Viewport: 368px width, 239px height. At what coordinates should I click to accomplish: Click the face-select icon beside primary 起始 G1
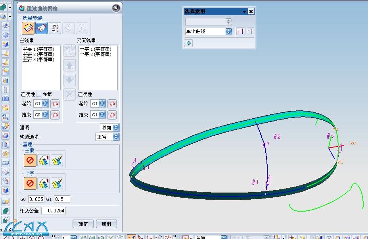pyautogui.click(x=55, y=104)
